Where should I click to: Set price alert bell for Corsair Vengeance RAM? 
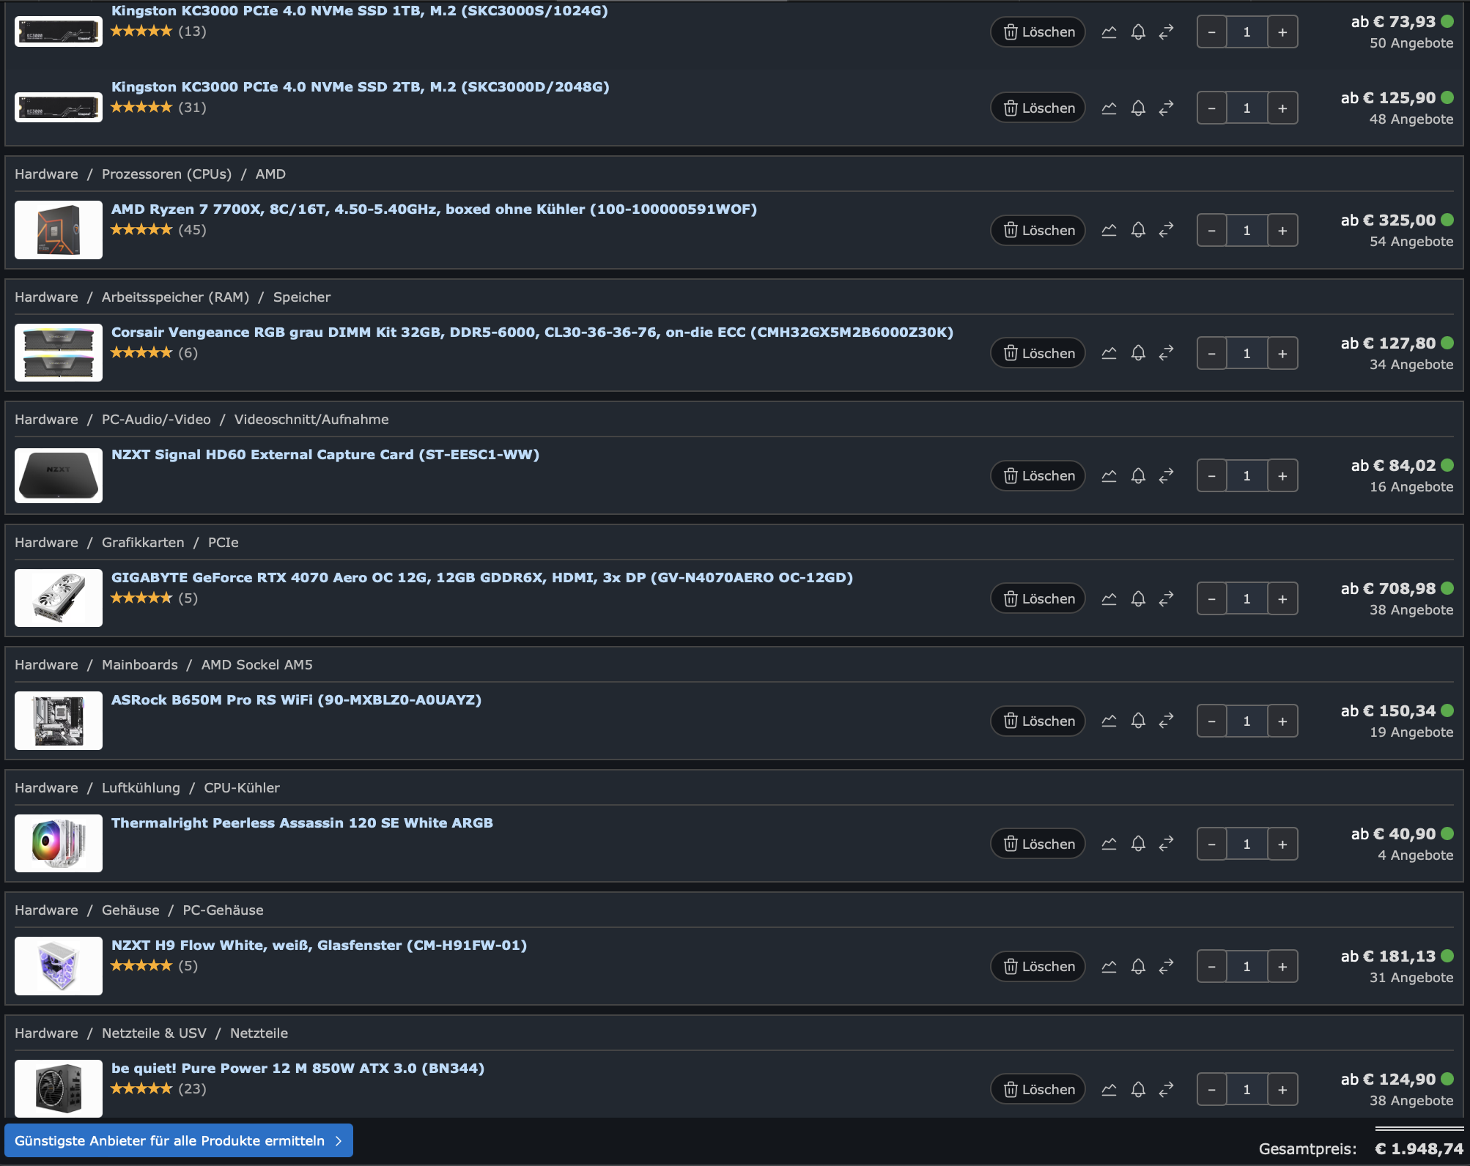1138,353
